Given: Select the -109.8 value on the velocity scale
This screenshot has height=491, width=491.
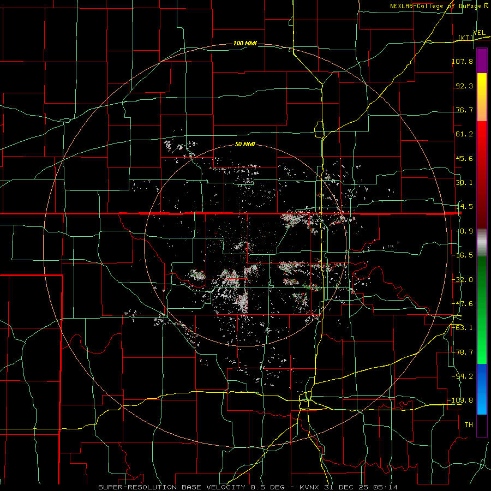Looking at the screenshot, I should click(x=460, y=400).
